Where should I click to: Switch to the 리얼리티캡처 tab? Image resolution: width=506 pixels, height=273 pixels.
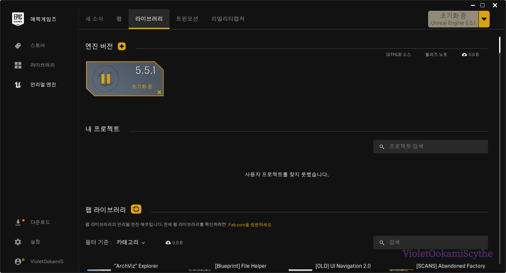(228, 19)
